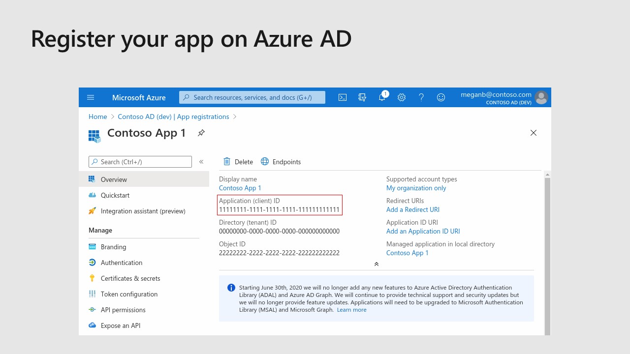Click the feedback smiley icon
This screenshot has height=354, width=630.
pyautogui.click(x=441, y=97)
